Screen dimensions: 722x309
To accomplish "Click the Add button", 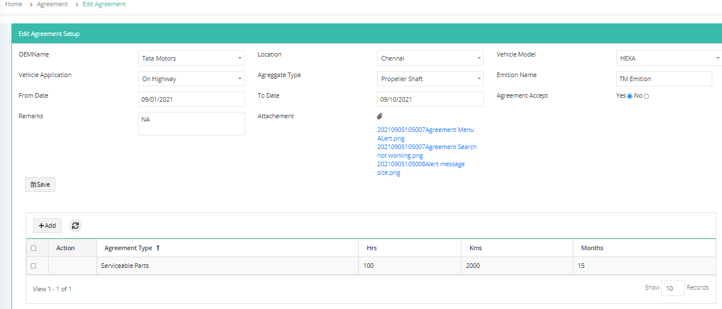I will [x=47, y=226].
